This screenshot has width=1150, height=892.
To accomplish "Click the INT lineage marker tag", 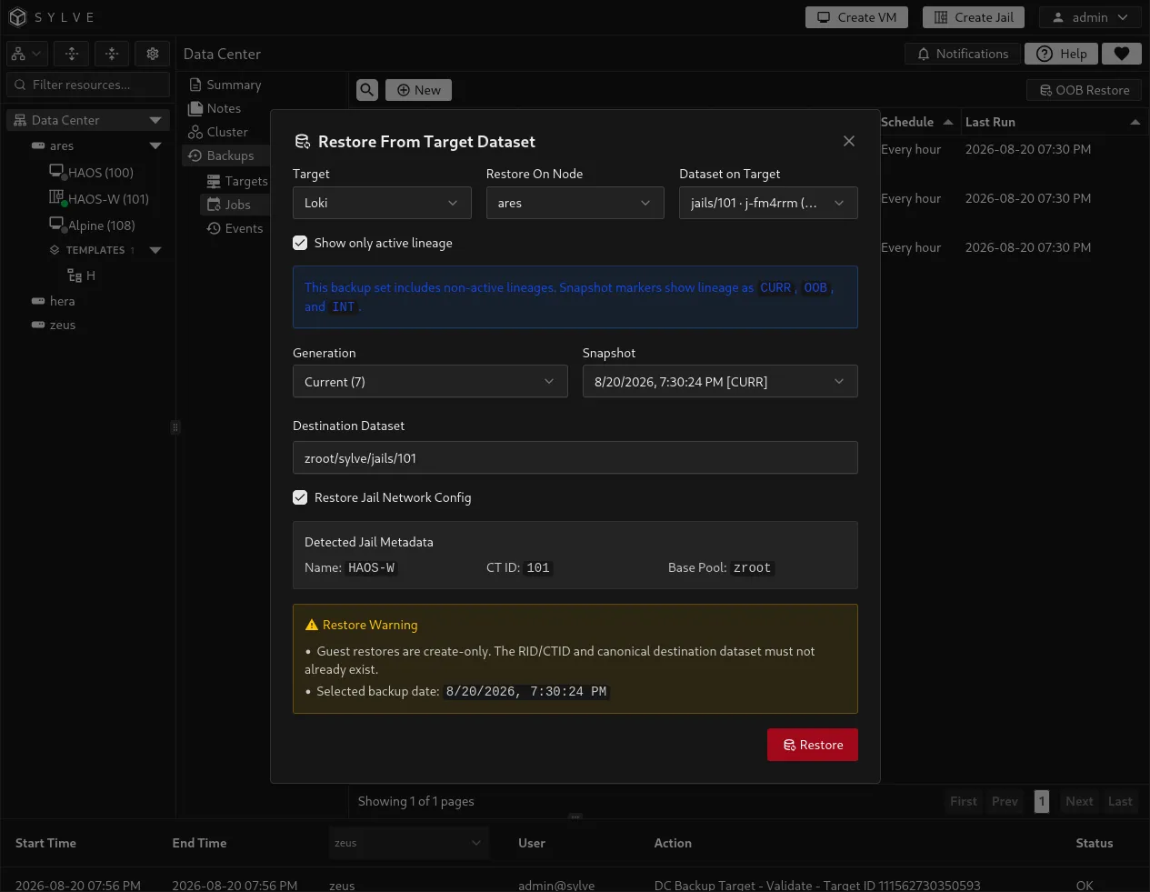I will (x=344, y=306).
